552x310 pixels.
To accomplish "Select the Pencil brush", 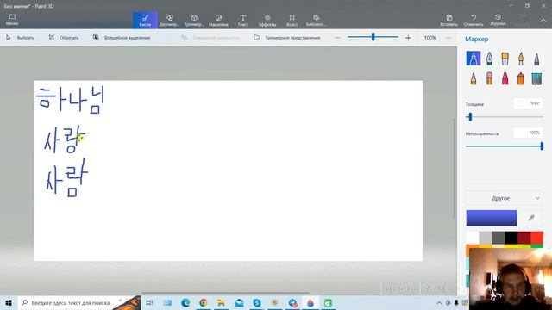I will [474, 78].
